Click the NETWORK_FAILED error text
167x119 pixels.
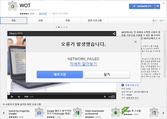pos(83,59)
